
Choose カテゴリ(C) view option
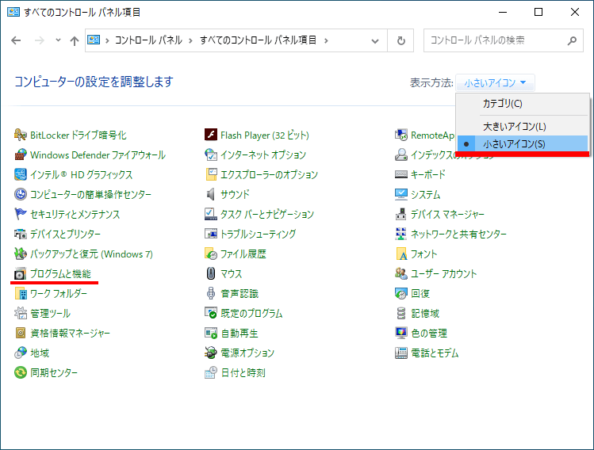click(503, 104)
